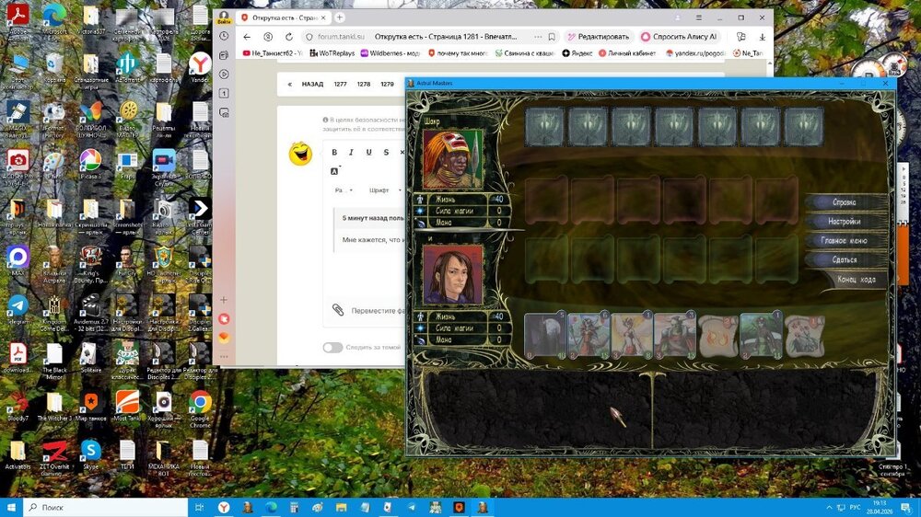Bookmark this page via bookmark icon
The height and width of the screenshot is (517, 921).
552,37
